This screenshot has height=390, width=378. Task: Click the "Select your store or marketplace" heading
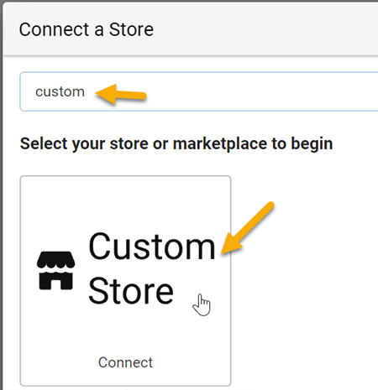click(x=176, y=144)
